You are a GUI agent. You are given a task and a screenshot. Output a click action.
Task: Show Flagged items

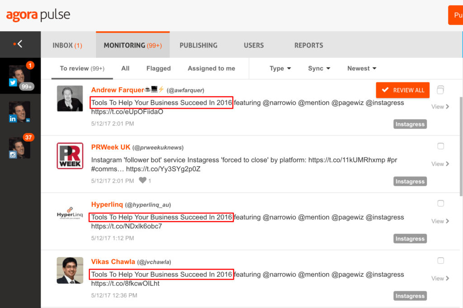point(159,68)
